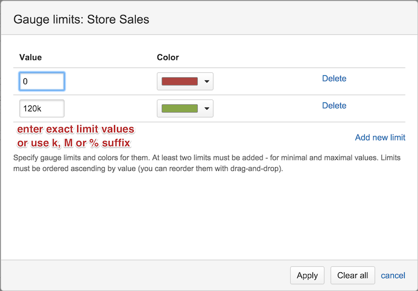This screenshot has width=418, height=291.
Task: Click the empty dialog body area
Action: click(x=209, y=216)
